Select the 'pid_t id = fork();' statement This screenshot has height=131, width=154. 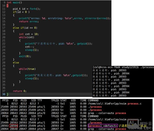pos(26,9)
